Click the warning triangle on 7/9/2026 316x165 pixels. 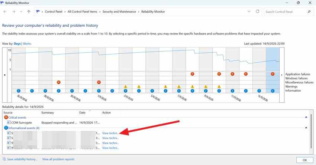click(179, 87)
